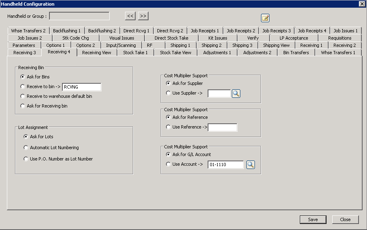Viewport: 367px width, 230px height.
Task: Switch to the Stock Take 1 tab
Action: point(135,53)
